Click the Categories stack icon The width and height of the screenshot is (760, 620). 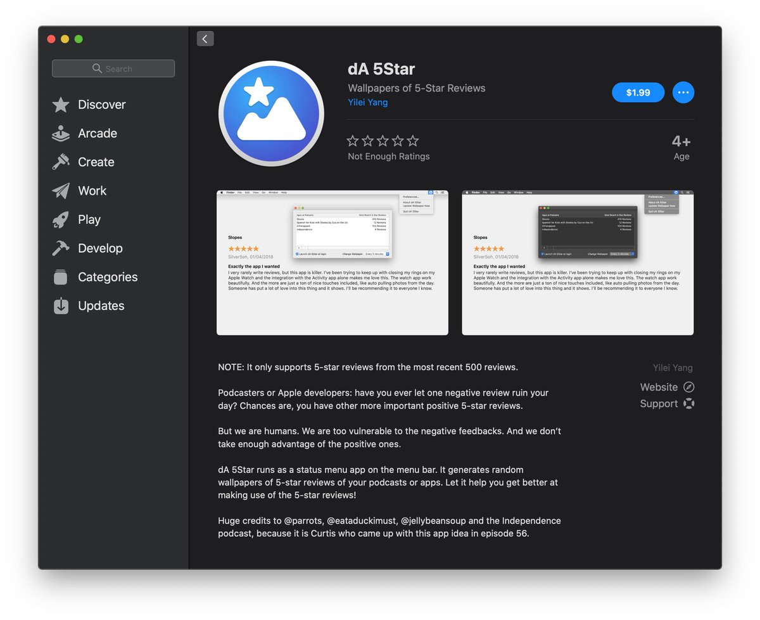tap(61, 277)
